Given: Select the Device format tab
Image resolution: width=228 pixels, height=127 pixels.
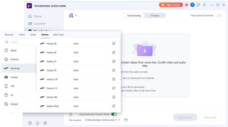Looking at the screenshot, I should 45,35.
